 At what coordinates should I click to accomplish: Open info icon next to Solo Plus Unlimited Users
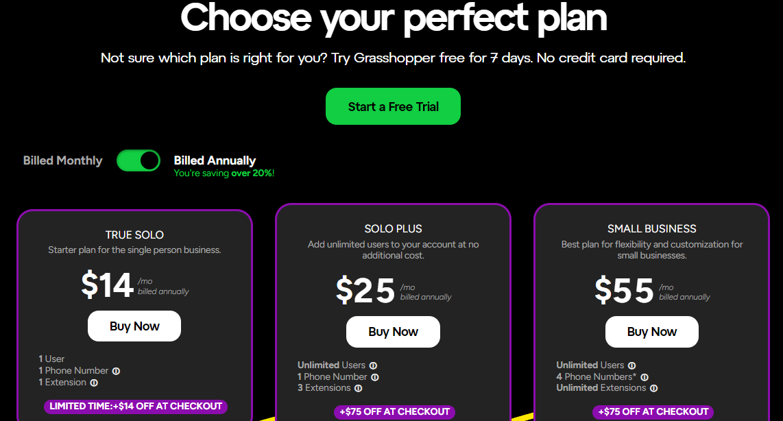click(x=373, y=365)
